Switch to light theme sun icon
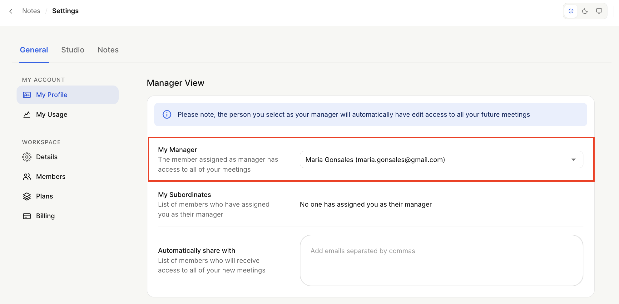The width and height of the screenshot is (619, 304). click(x=571, y=11)
